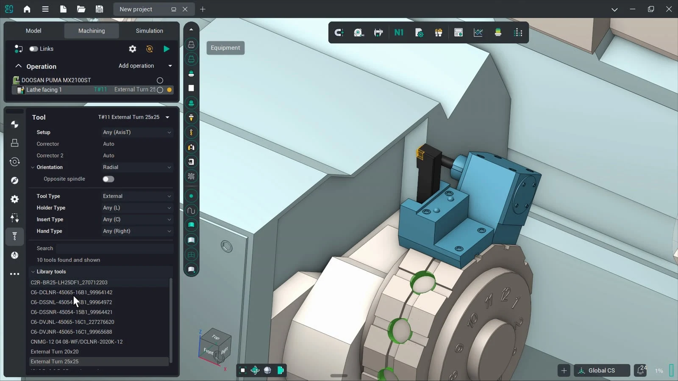The image size is (678, 381).
Task: Open the Tool Type External dropdown
Action: coord(137,196)
